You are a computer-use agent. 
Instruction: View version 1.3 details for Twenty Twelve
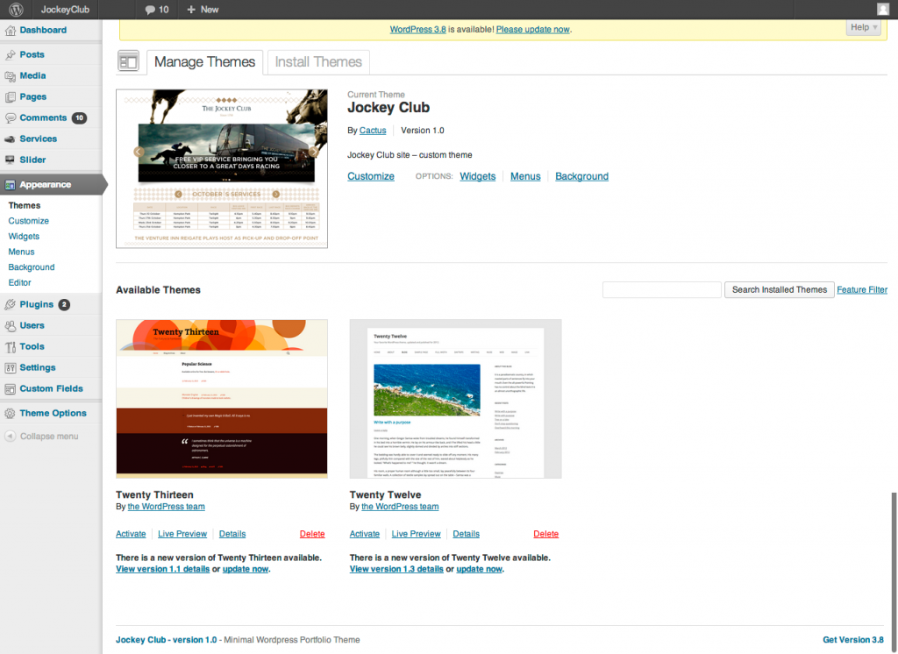pos(396,569)
